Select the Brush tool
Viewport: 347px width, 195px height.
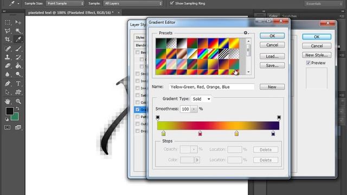point(18,48)
